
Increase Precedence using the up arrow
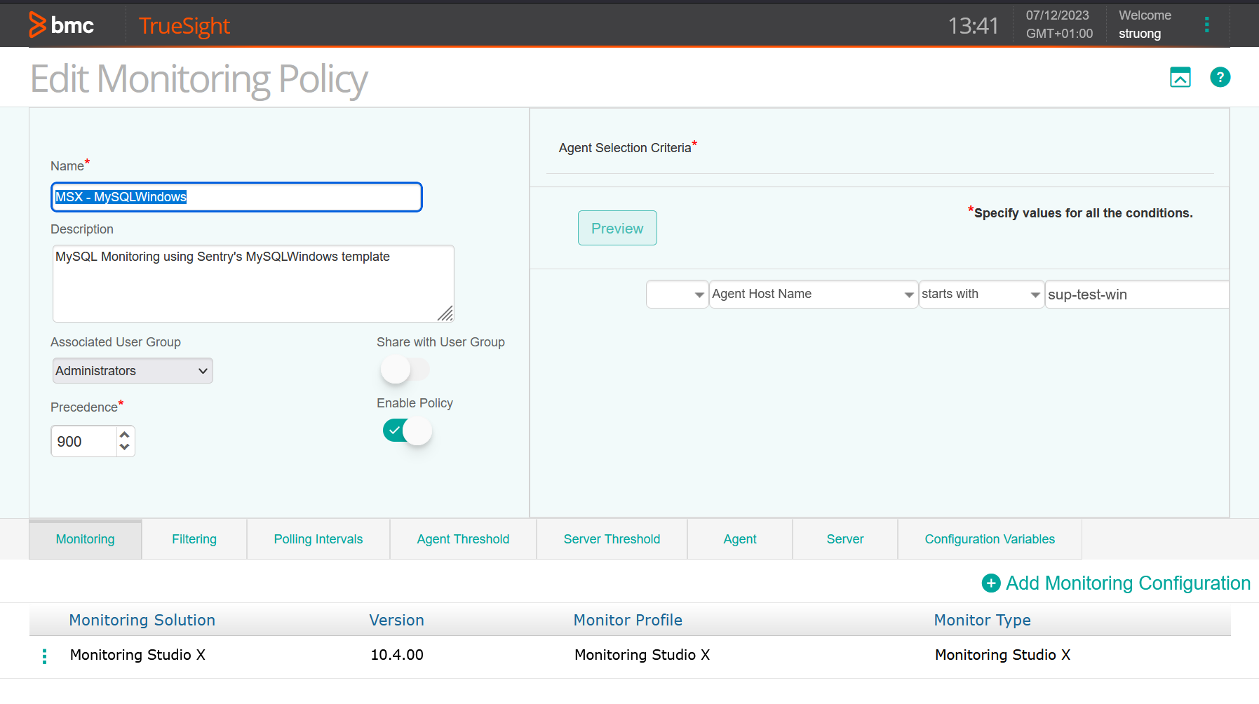[125, 435]
